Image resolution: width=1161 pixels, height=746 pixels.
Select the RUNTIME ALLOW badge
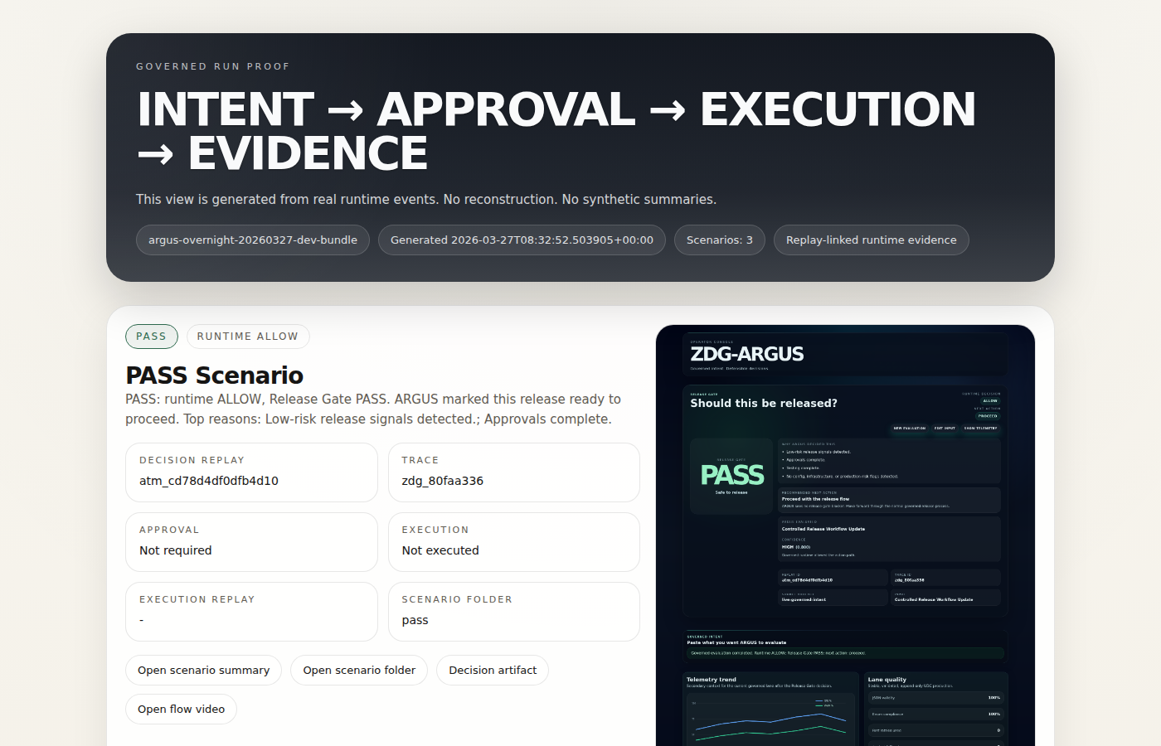(247, 337)
